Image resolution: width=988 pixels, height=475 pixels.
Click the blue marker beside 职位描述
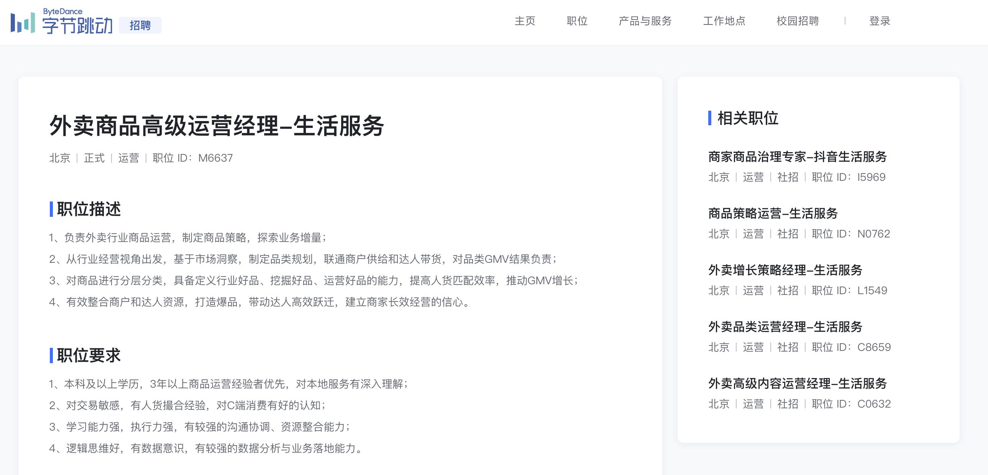pos(51,209)
